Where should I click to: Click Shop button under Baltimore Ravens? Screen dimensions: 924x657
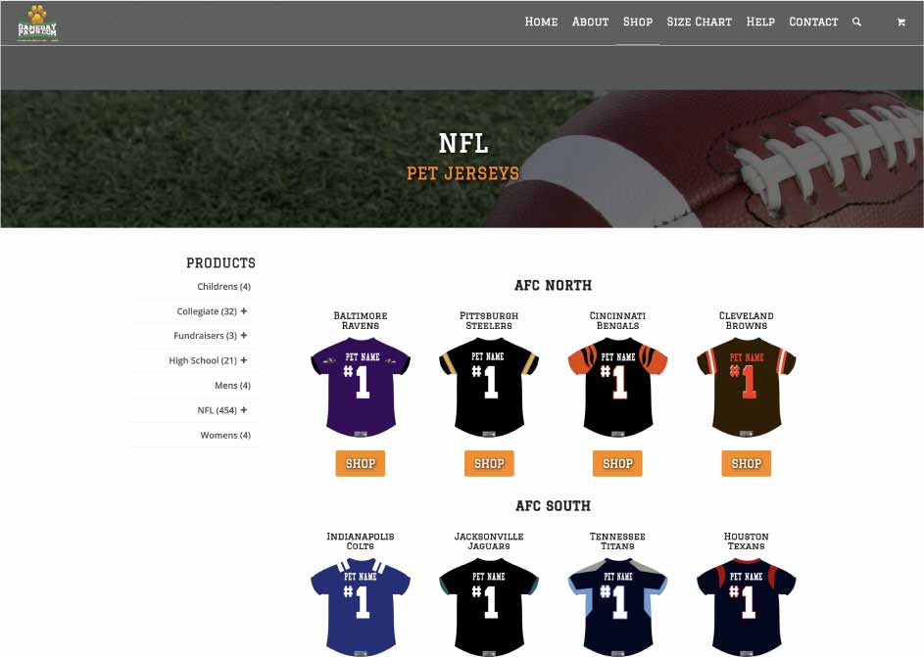coord(360,463)
